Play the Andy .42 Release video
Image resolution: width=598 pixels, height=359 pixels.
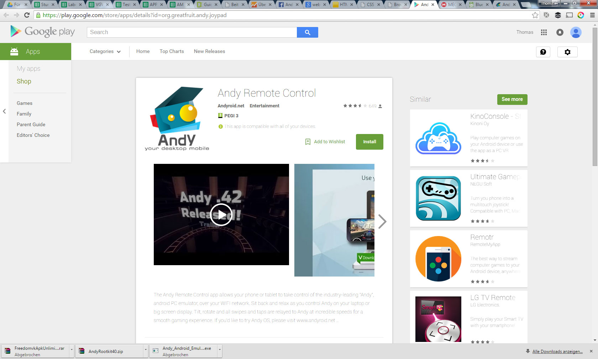(221, 214)
